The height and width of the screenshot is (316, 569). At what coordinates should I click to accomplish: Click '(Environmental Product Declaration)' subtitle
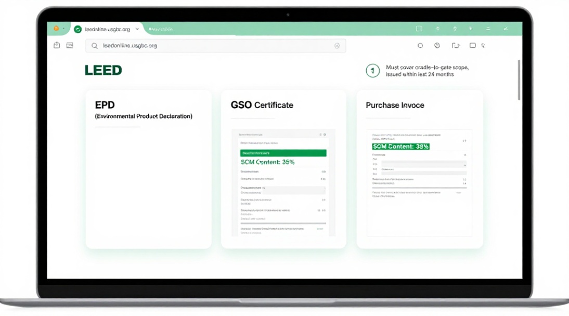(144, 116)
